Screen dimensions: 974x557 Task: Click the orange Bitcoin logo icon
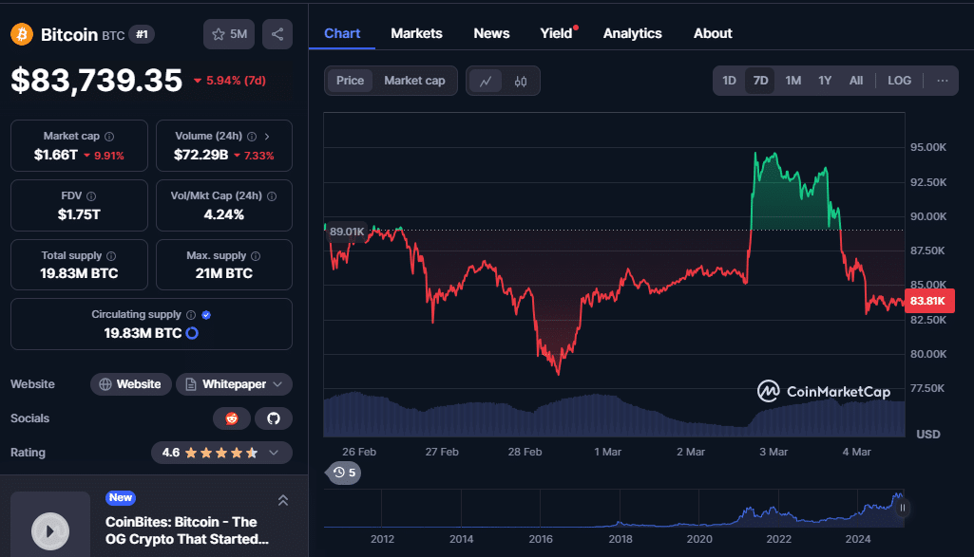coord(22,34)
